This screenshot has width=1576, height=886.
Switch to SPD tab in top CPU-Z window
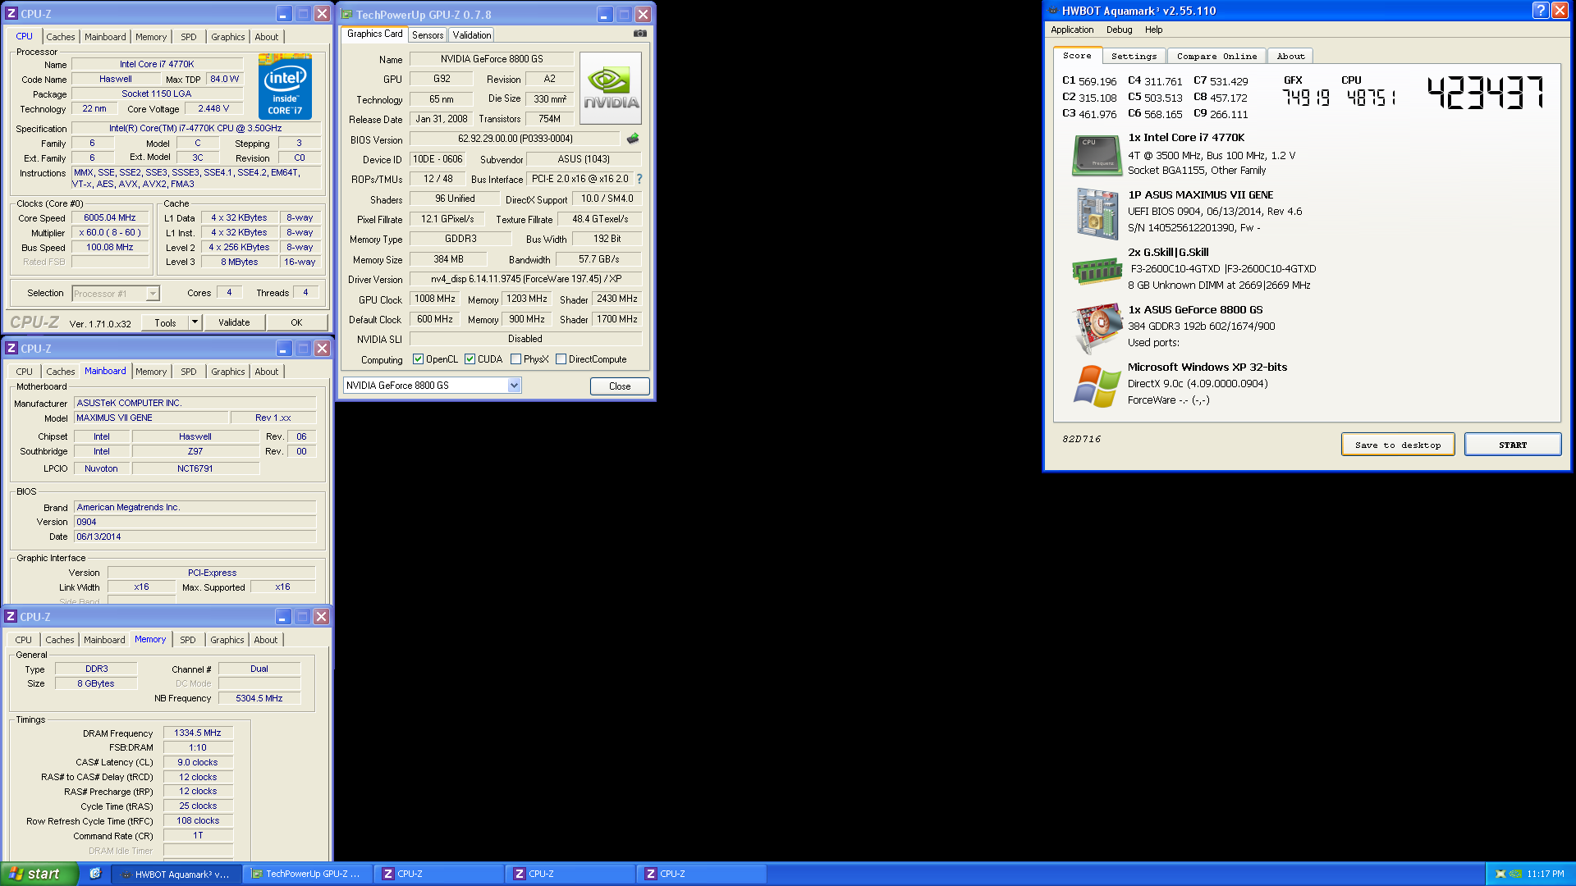point(189,37)
